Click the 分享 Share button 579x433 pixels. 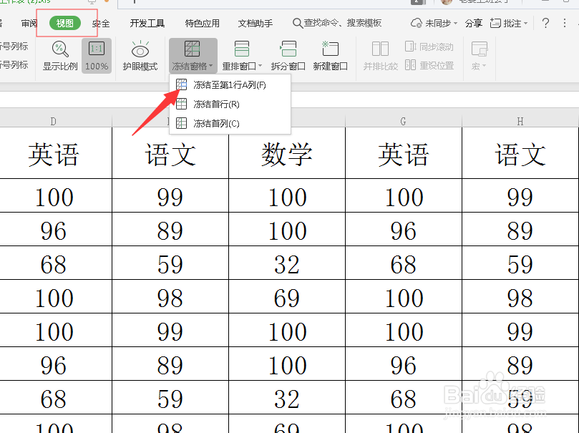coord(473,23)
